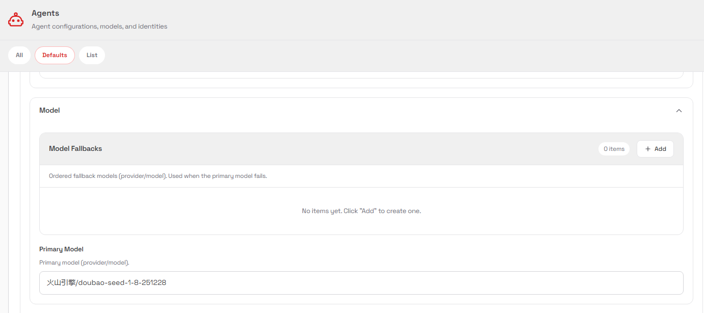The height and width of the screenshot is (313, 704).
Task: Click the "Primary model (provider/model)." help text
Action: pyautogui.click(x=84, y=263)
